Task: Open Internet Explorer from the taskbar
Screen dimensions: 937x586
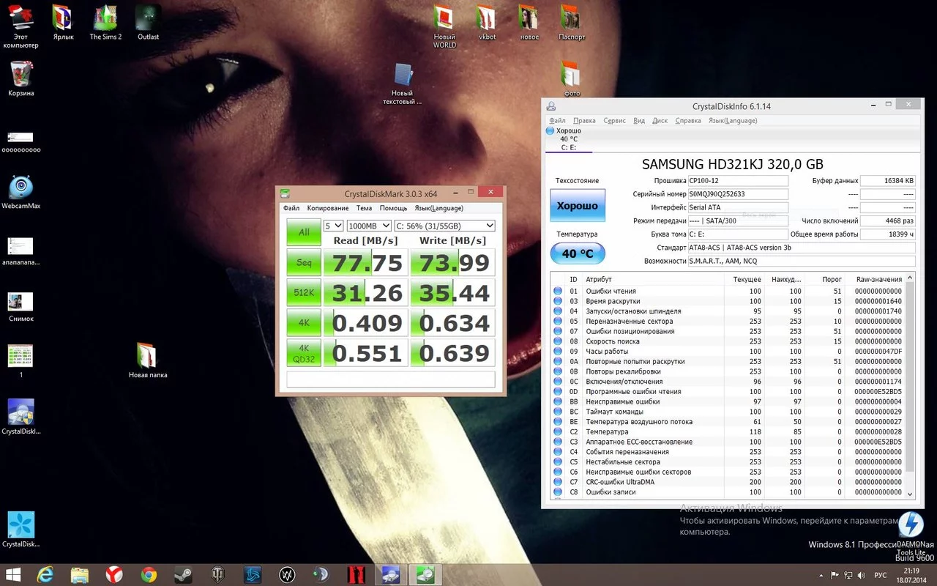Action: click(x=45, y=574)
